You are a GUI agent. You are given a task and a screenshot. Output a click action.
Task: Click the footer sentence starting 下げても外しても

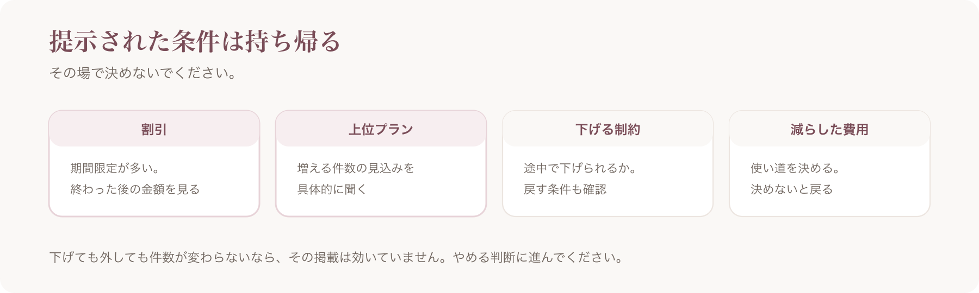click(x=336, y=257)
